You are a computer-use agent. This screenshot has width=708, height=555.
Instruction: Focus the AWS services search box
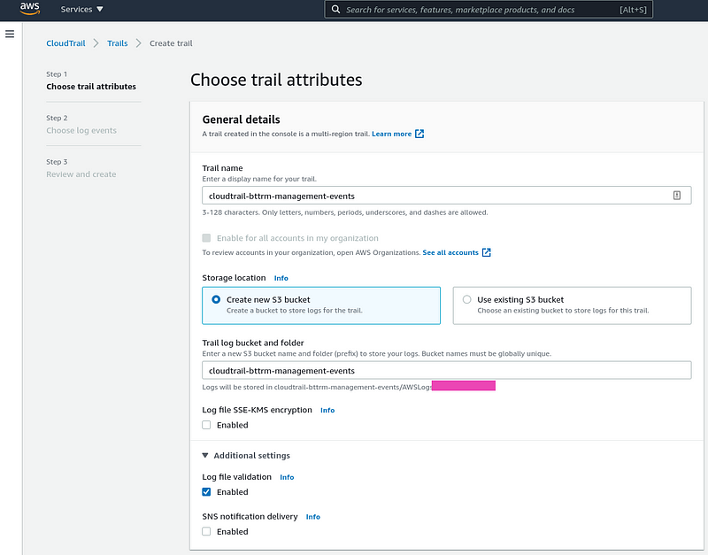tap(489, 10)
